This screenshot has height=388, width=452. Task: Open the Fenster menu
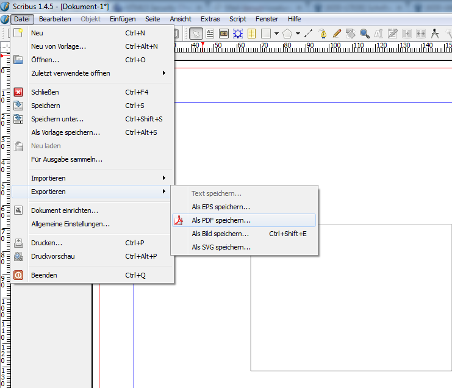click(x=267, y=19)
